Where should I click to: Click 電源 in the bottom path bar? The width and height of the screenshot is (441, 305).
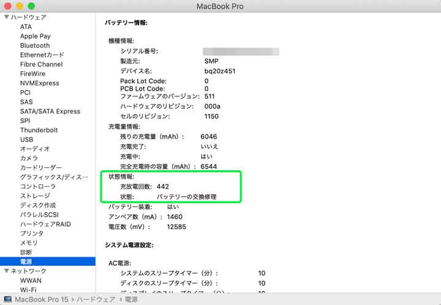pos(131,299)
